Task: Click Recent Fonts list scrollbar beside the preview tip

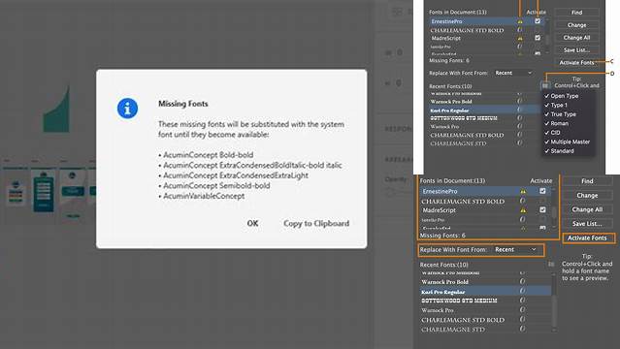Action: tap(554, 301)
